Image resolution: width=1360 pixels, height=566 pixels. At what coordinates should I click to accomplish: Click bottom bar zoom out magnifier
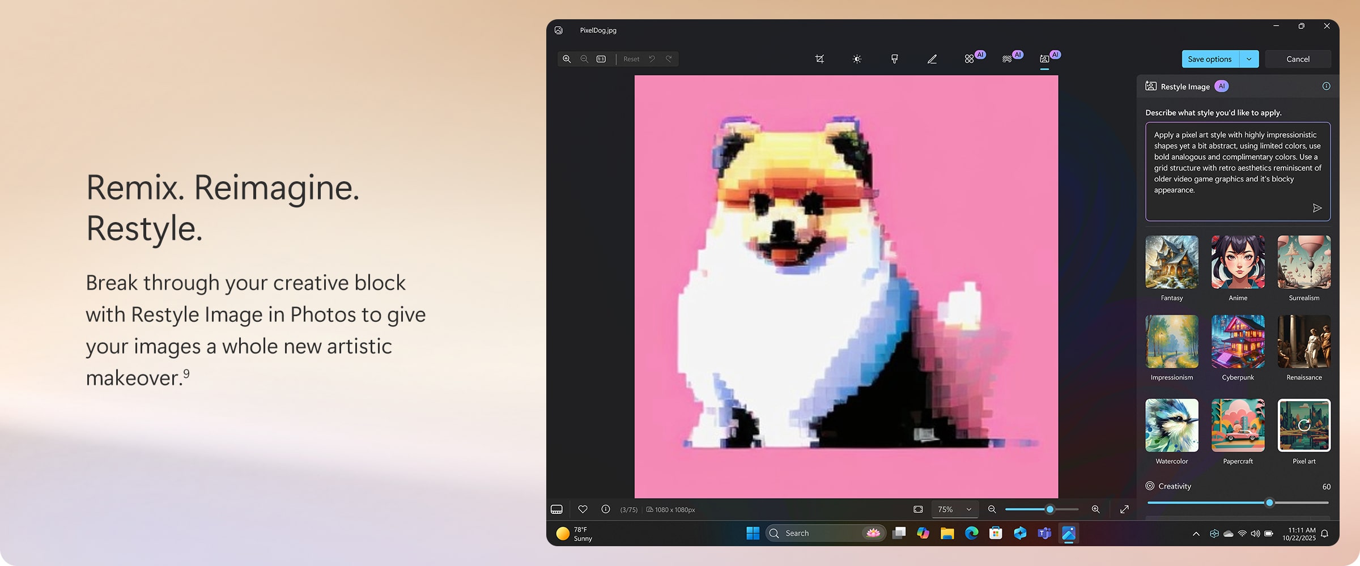[x=992, y=509]
